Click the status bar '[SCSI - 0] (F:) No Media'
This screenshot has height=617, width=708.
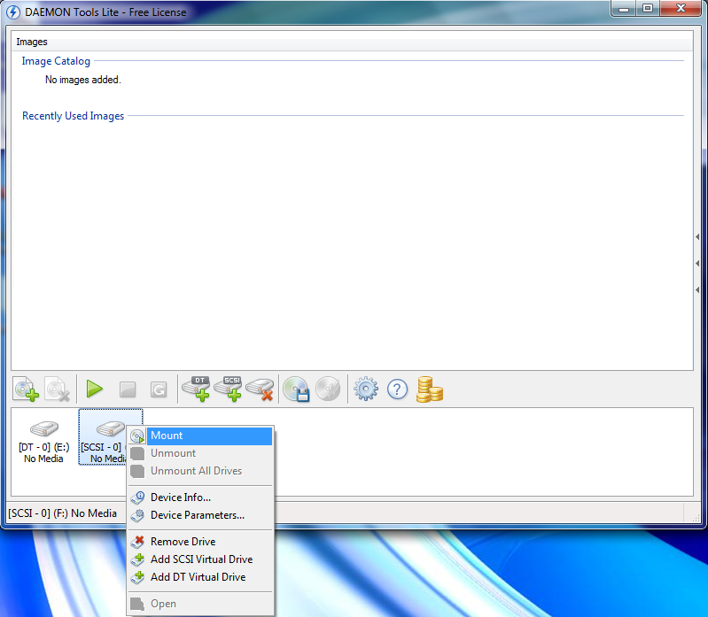[62, 513]
